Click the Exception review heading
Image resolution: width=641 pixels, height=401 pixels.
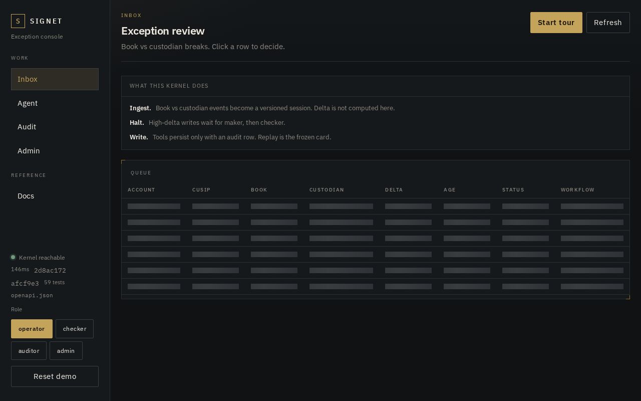(x=163, y=31)
